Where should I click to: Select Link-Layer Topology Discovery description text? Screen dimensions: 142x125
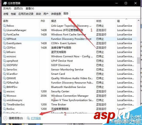71,26
